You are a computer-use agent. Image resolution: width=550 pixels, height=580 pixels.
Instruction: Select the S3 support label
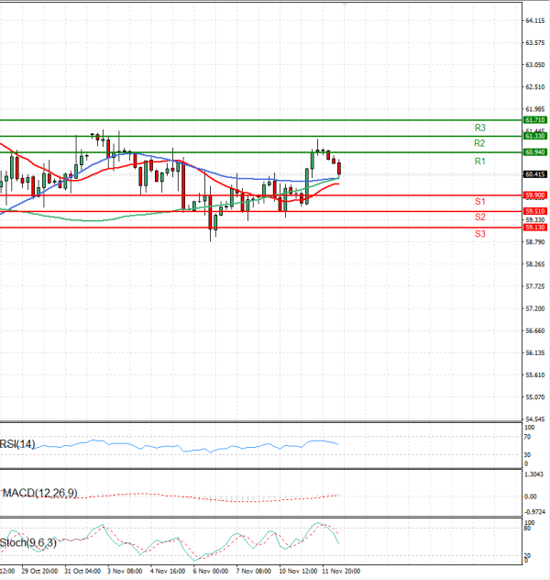(x=479, y=235)
